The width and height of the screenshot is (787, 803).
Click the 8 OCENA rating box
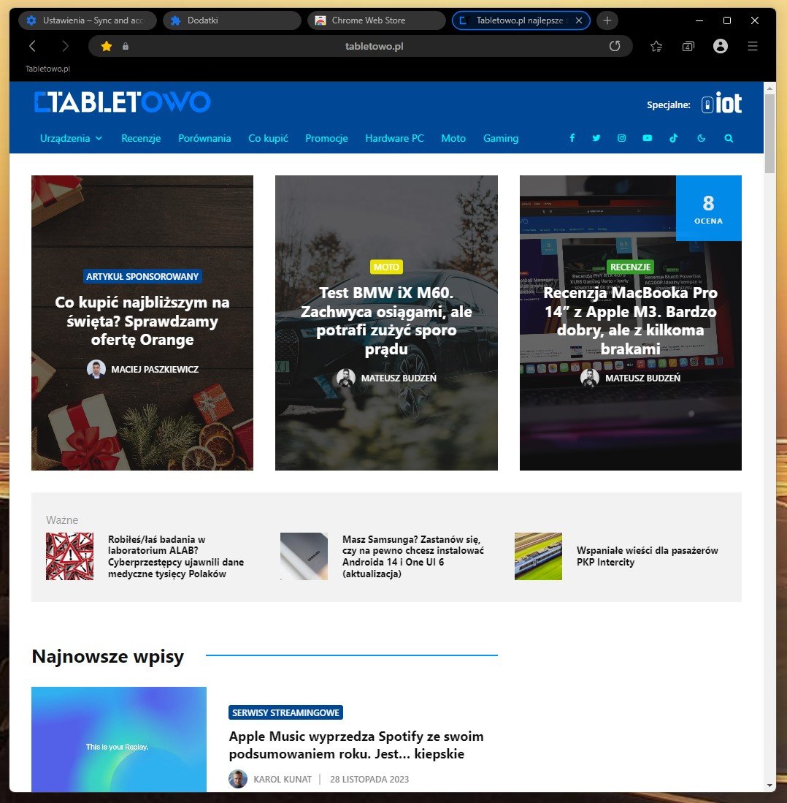[x=708, y=208]
